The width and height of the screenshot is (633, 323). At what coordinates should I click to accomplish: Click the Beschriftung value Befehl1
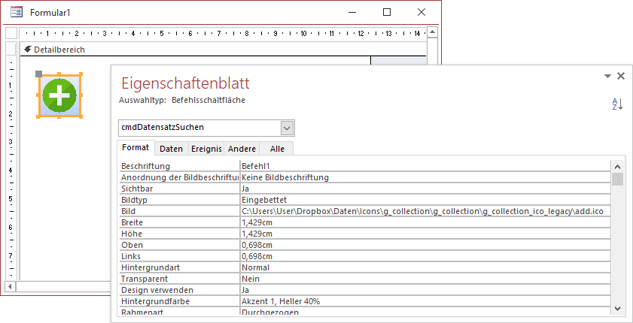click(425, 166)
